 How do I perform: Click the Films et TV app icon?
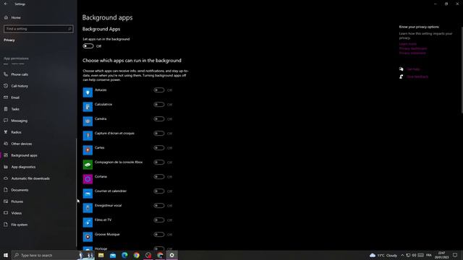tap(88, 222)
